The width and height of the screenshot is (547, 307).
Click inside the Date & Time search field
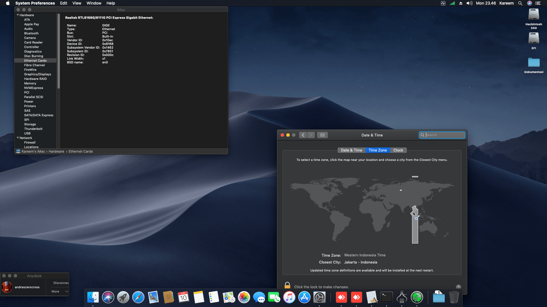click(x=442, y=135)
